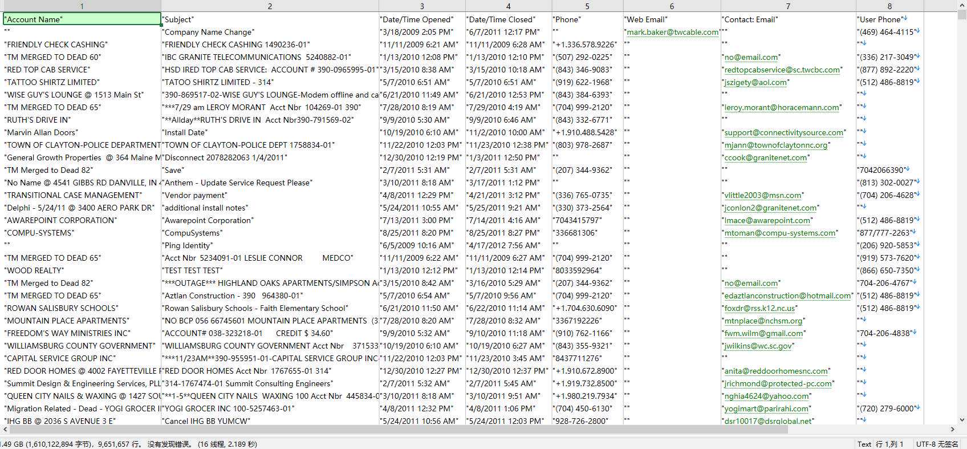Click the "Install Date" subject cell
This screenshot has height=449, width=967.
coord(270,132)
